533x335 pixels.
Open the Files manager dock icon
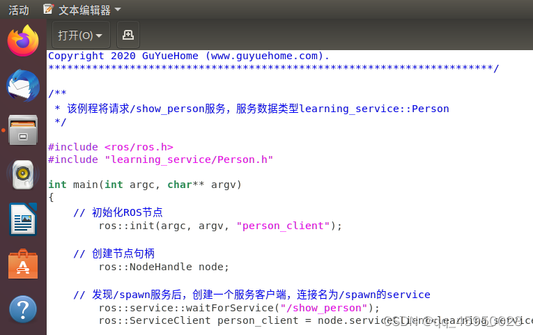tap(23, 130)
